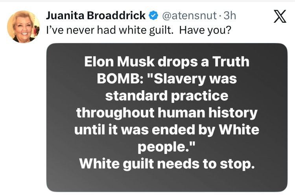Screen dimensions: 295x195
Task: Click the "White guilt needs to stop." line
Action: (x=167, y=163)
